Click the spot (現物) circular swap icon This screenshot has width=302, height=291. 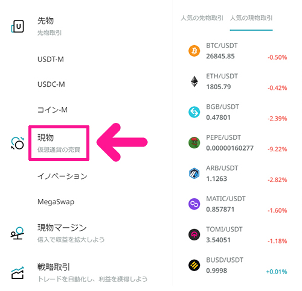pyautogui.click(x=18, y=143)
